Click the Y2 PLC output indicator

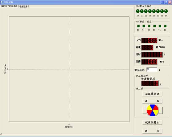(x=149, y=26)
